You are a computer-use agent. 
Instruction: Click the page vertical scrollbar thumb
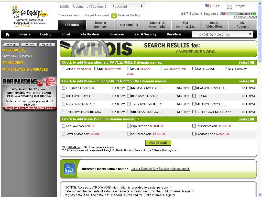click(260, 34)
